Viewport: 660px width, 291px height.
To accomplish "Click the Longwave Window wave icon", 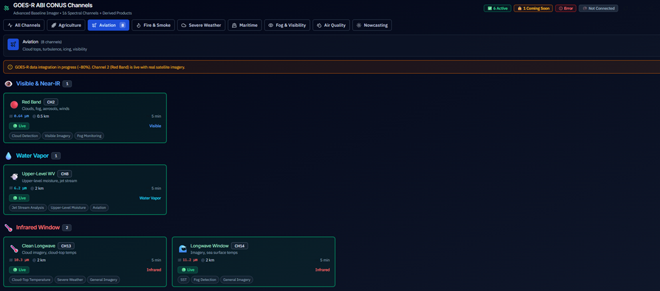I will tap(183, 248).
